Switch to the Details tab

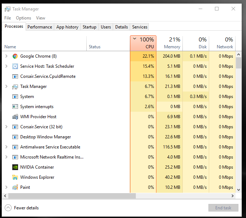click(121, 27)
